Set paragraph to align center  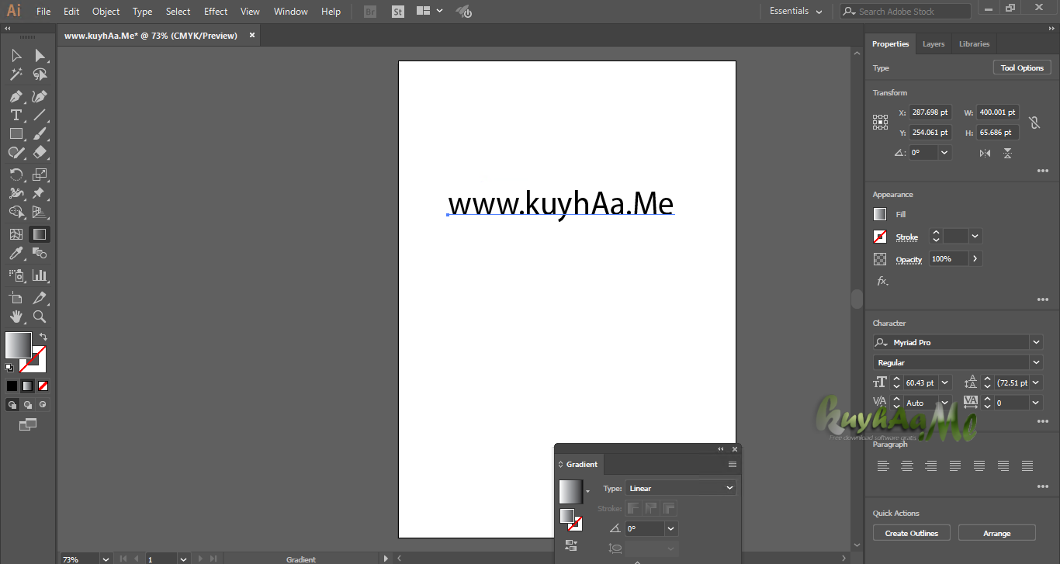coord(907,465)
